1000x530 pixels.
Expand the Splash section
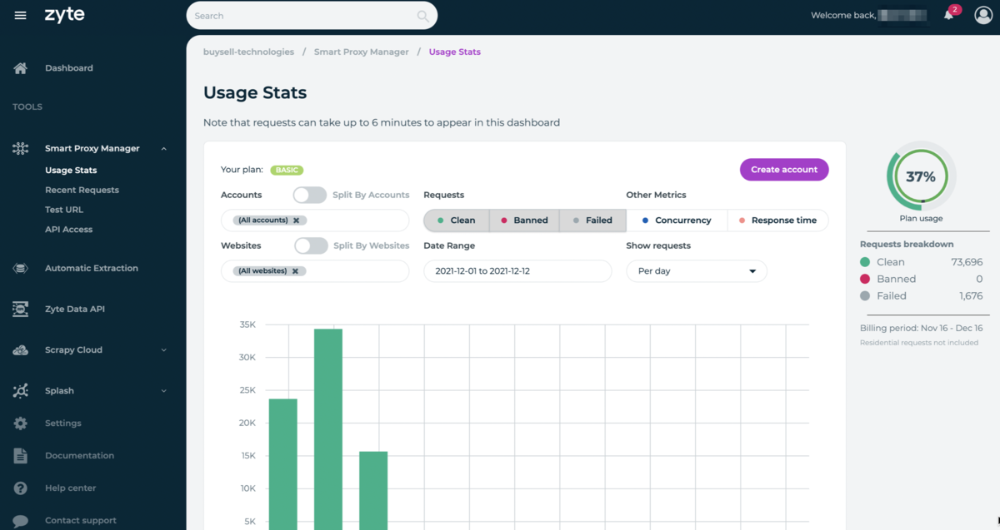click(x=163, y=391)
